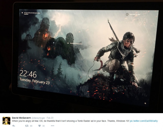Like the tweet with the heart icon
Image resolution: width=163 pixels, height=130 pixels.
pyautogui.click(x=40, y=126)
